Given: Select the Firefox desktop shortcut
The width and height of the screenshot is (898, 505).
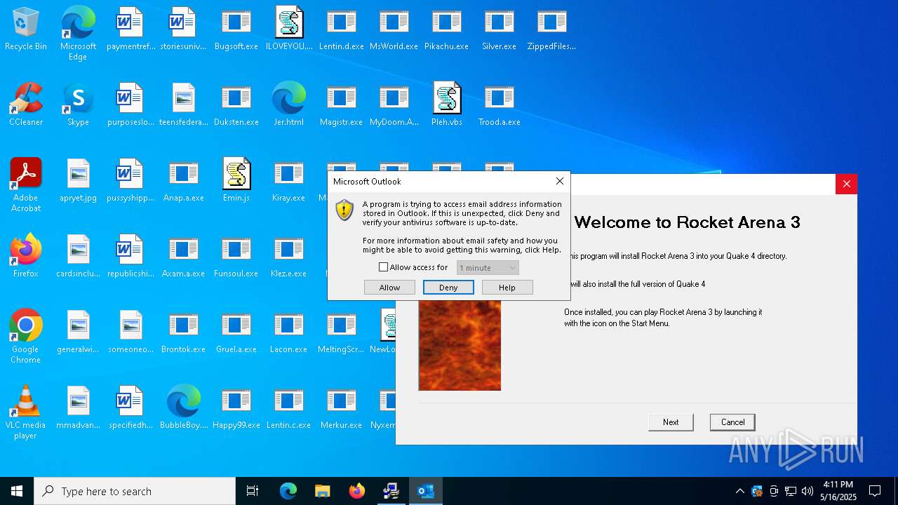Looking at the screenshot, I should [26, 256].
